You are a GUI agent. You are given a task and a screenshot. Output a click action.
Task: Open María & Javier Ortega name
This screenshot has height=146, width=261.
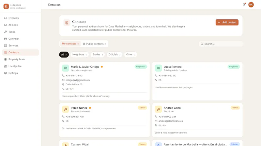click(85, 67)
